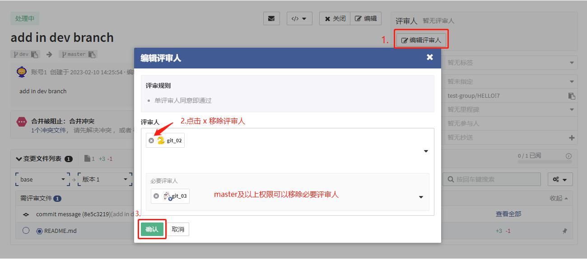Viewport: 587px width, 259px height.
Task: Close the 编辑评审人 dialog
Action: (429, 57)
